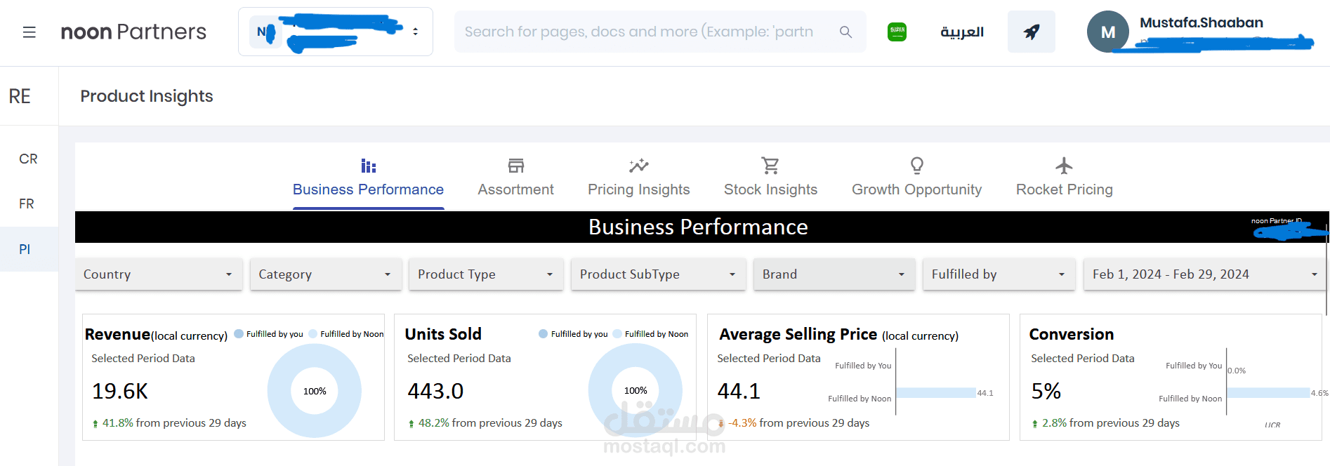The width and height of the screenshot is (1330, 466).
Task: Click the Assortment storefront icon
Action: [x=515, y=166]
